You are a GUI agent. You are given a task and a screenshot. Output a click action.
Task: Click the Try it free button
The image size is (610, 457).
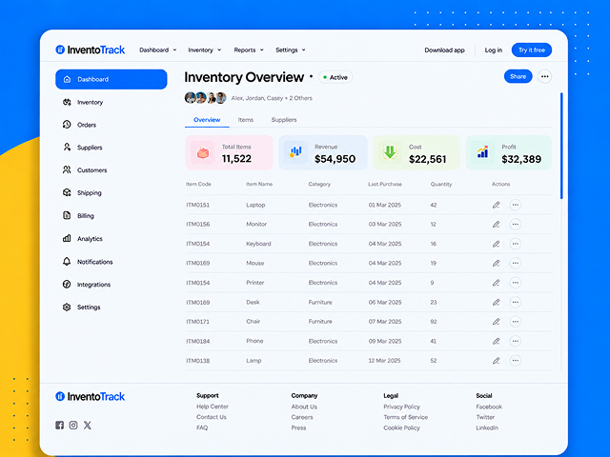click(x=532, y=50)
